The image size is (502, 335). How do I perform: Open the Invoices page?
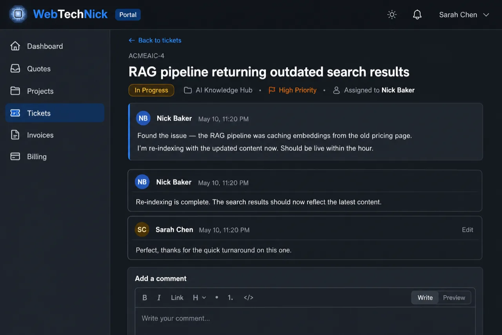coord(55,135)
